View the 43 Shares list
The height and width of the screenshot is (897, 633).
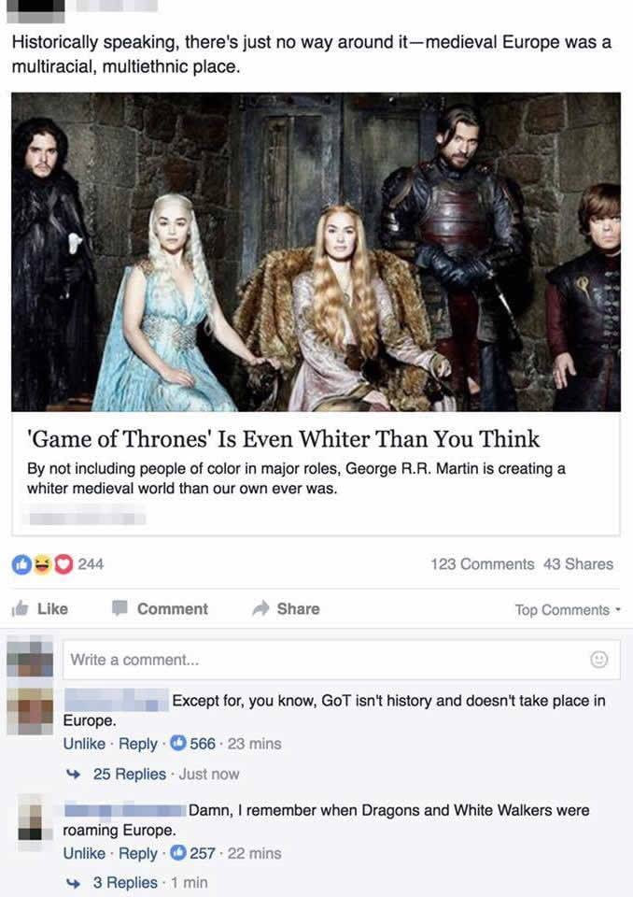click(x=578, y=564)
